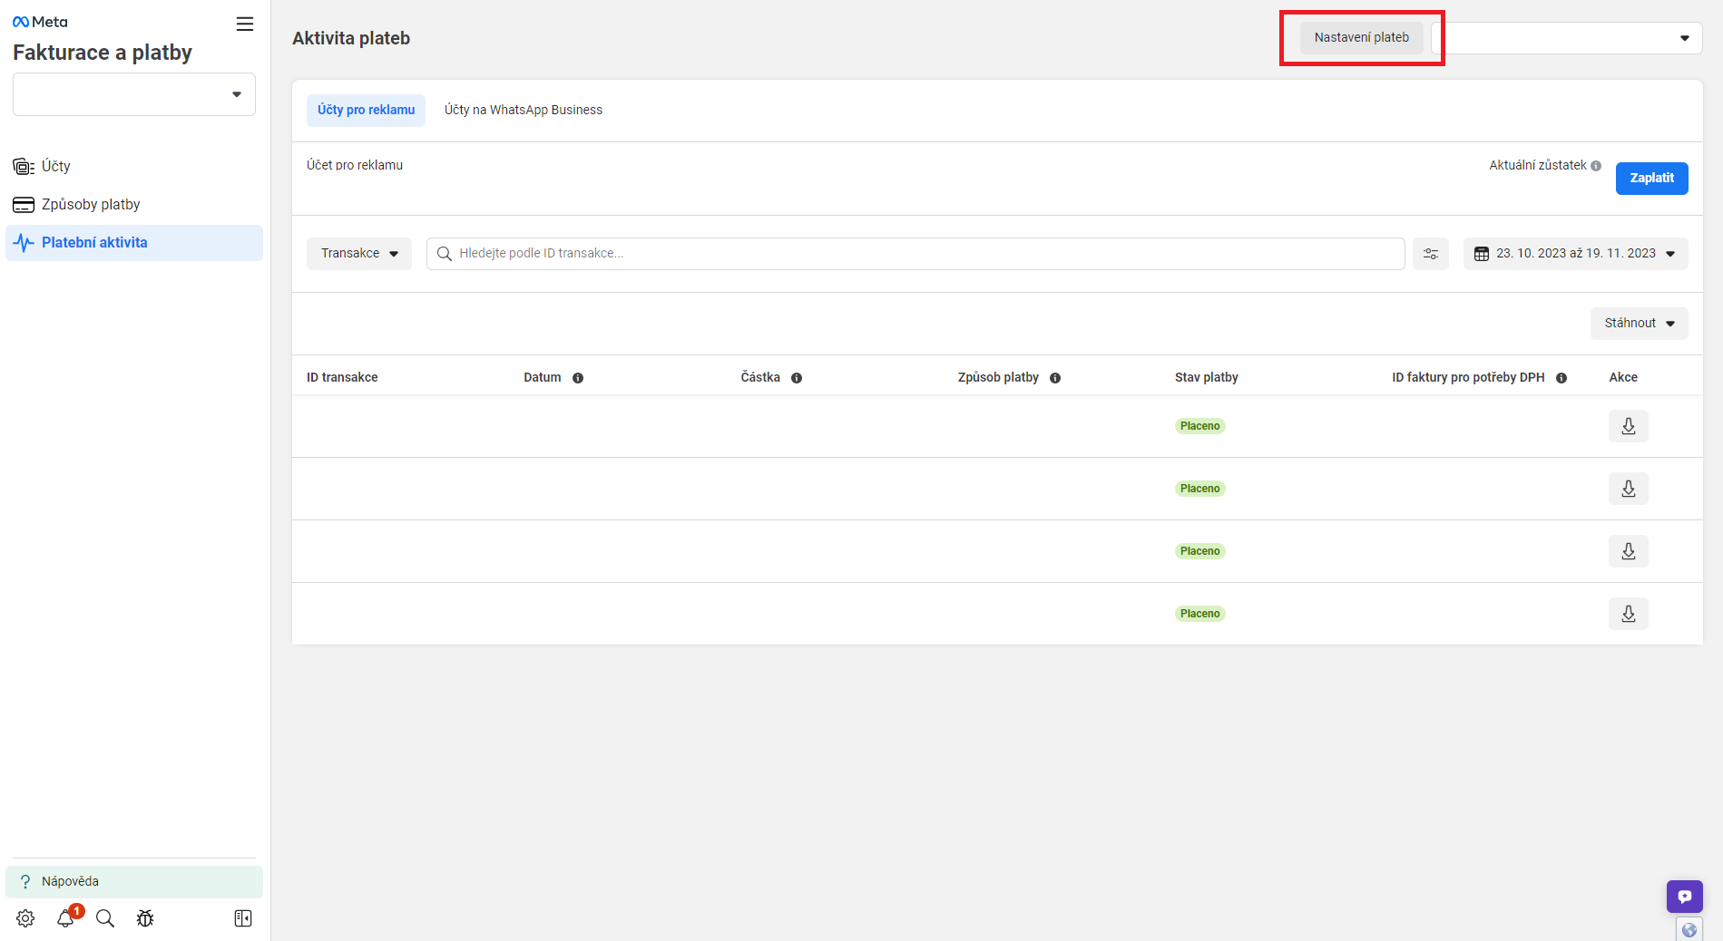Image resolution: width=1723 pixels, height=941 pixels.
Task: Expand the account selector under Fakturace a platby
Action: click(x=134, y=94)
